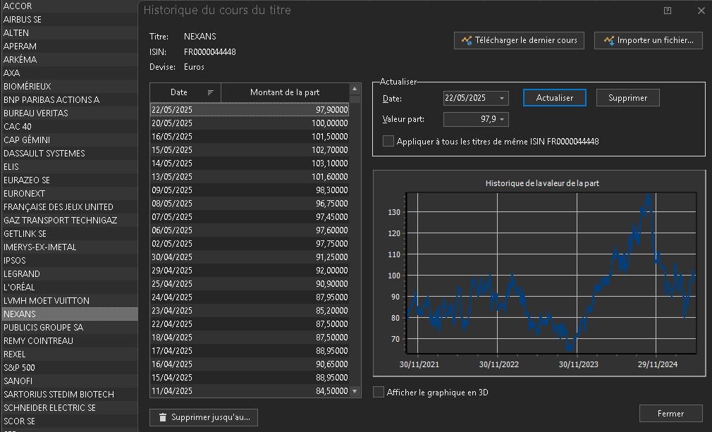
Task: Close dialog with Fermer button
Action: 670,414
